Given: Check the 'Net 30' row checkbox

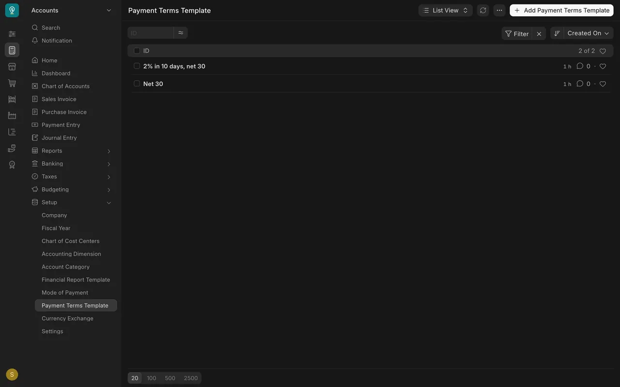Looking at the screenshot, I should pyautogui.click(x=137, y=84).
